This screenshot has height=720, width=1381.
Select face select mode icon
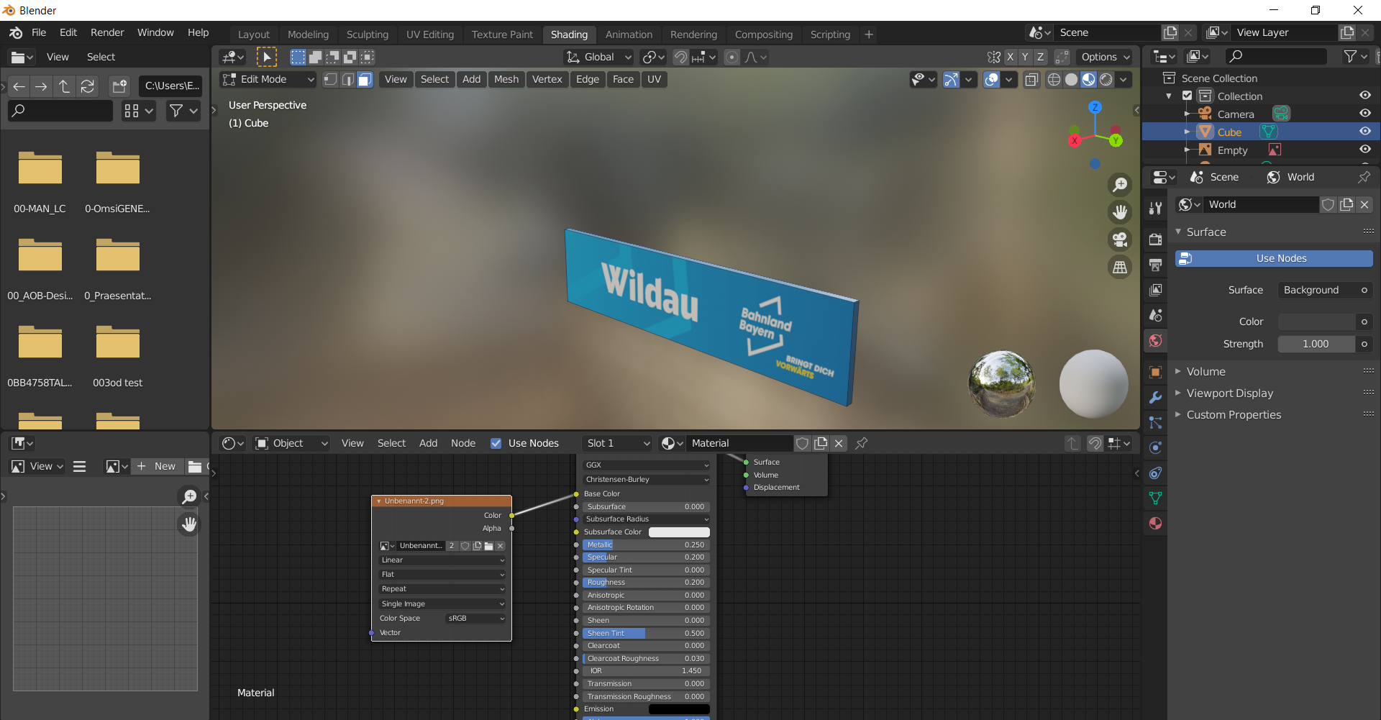(x=365, y=80)
